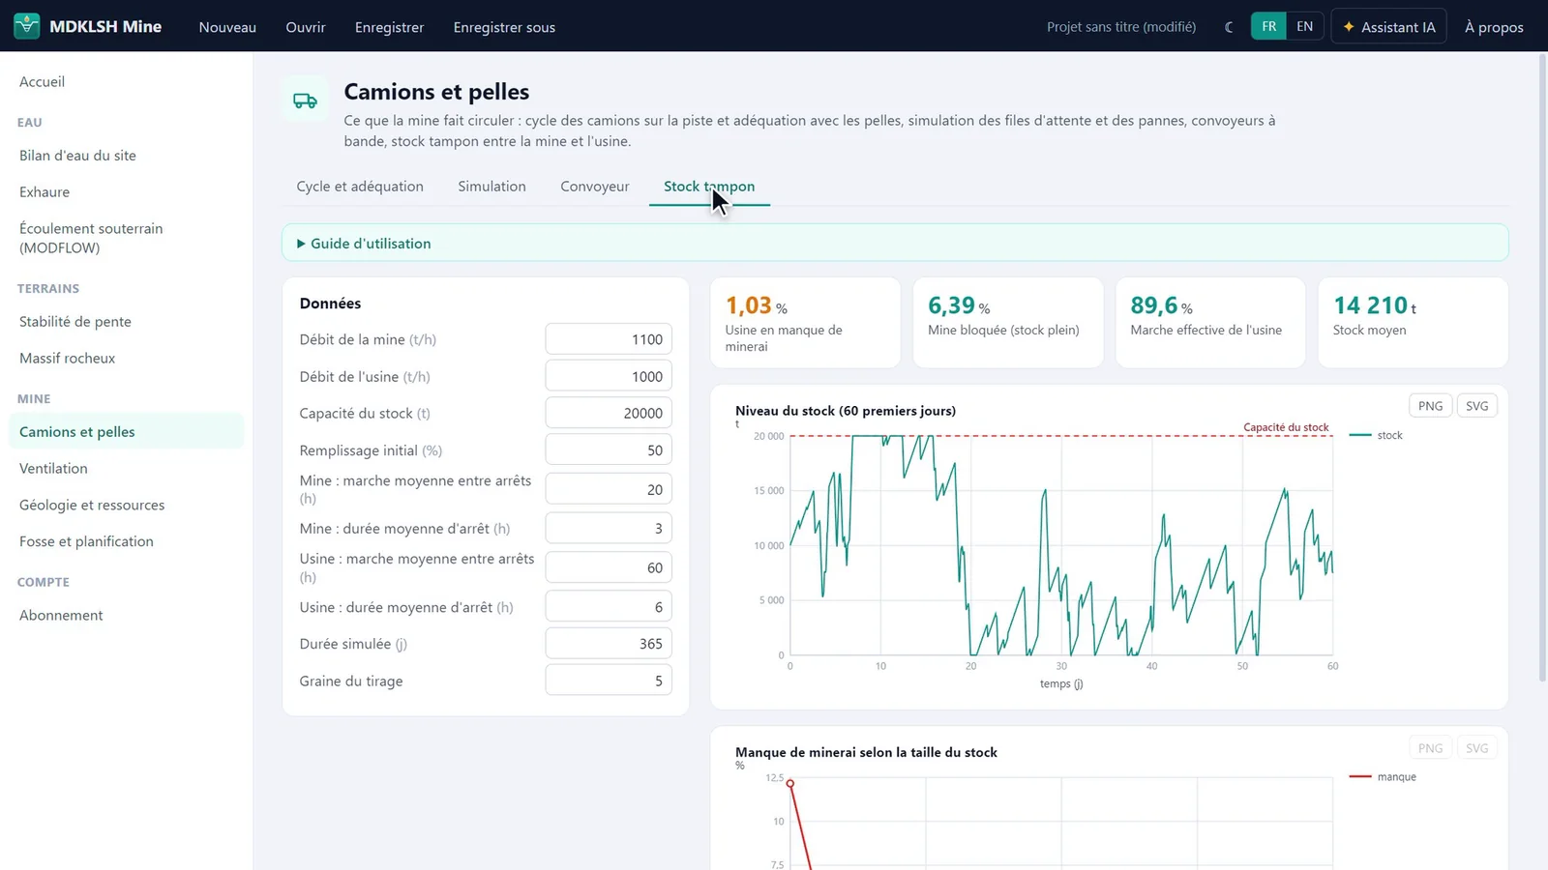Open the Ventilation page
The image size is (1548, 870).
(126, 469)
